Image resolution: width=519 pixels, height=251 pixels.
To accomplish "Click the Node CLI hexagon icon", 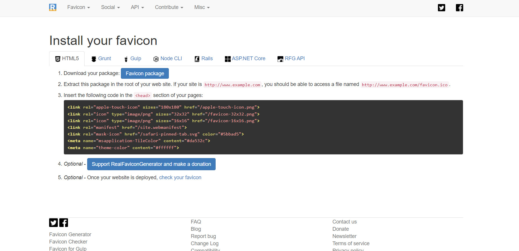I will tap(156, 59).
